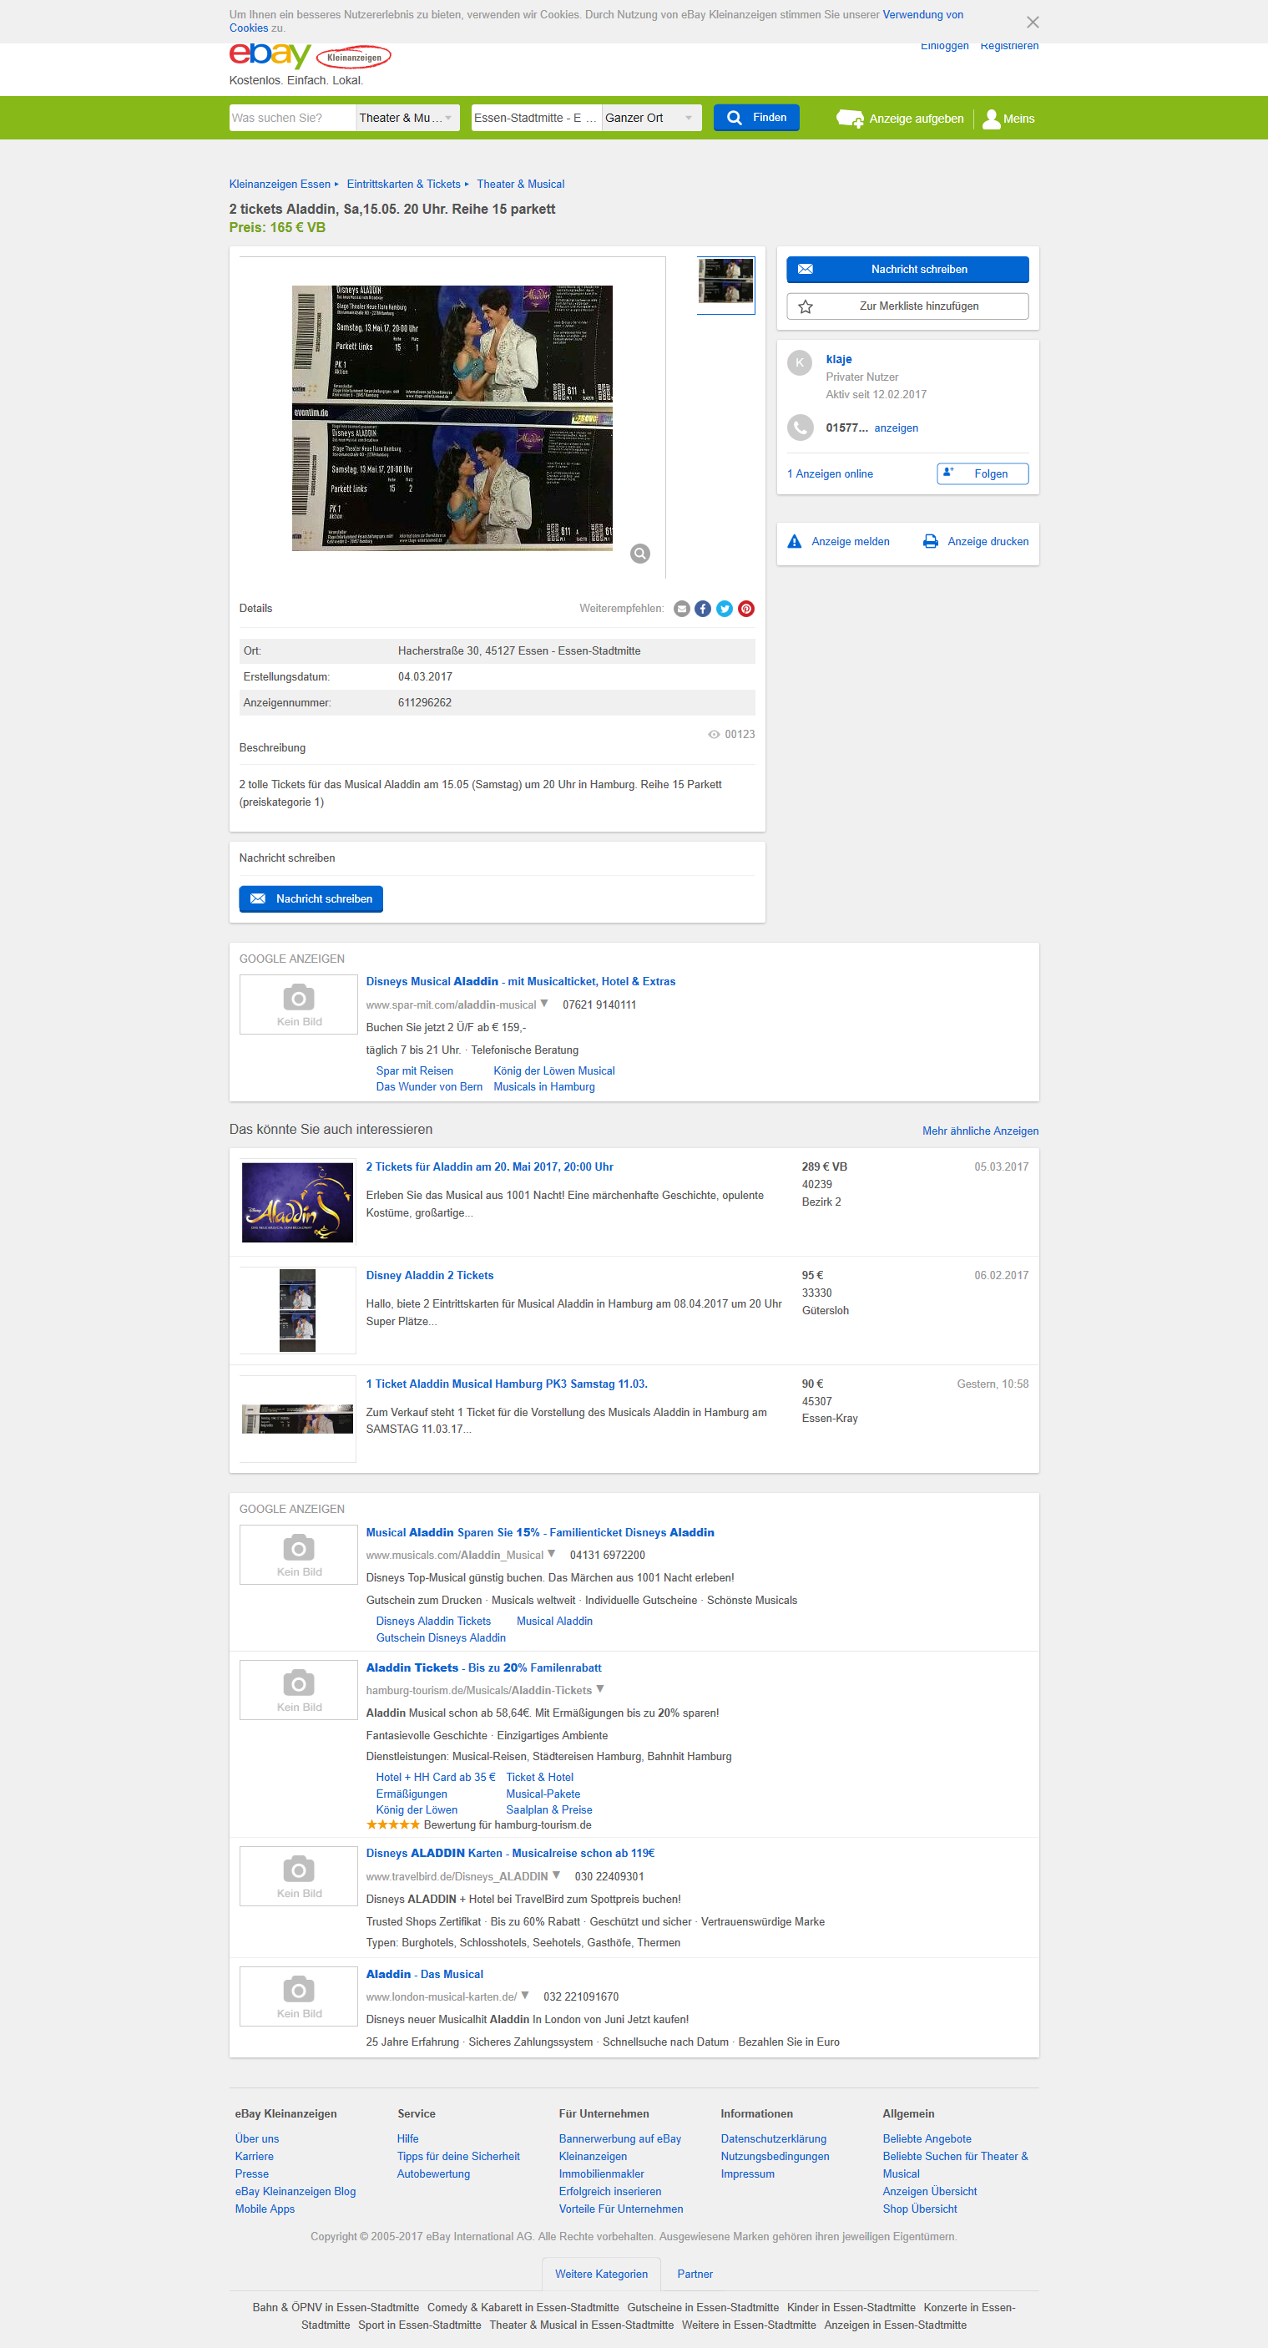Open listing 2 Tickets für Aladdin am 20. Mai

pos(489,1166)
